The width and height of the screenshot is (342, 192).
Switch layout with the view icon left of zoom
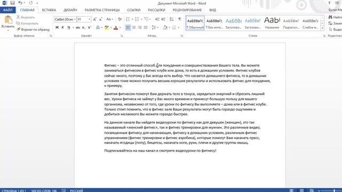pyautogui.click(x=312, y=190)
